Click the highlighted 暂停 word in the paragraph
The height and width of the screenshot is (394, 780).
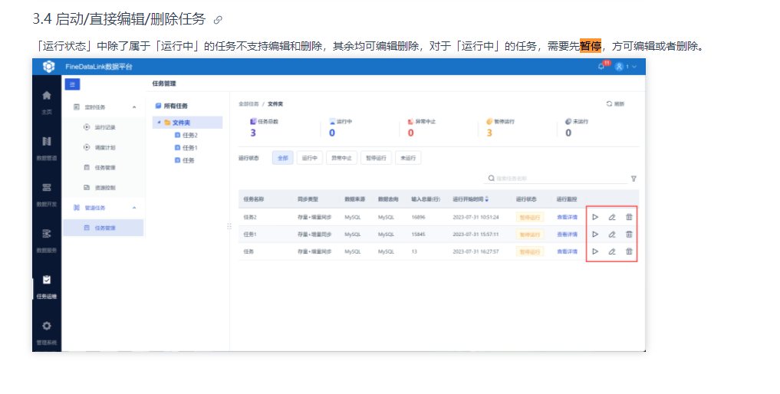(x=591, y=46)
